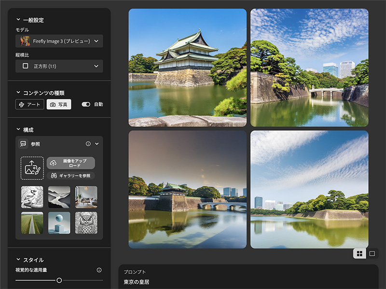Viewport: 386px width, 289px height.
Task: Click the 視覚的な適用量 slider handle
Action: [x=59, y=280]
